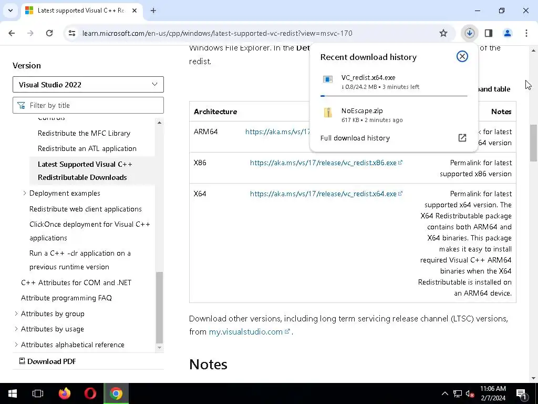
Task: Select the ARM64 architecture cell
Action: pos(205,132)
